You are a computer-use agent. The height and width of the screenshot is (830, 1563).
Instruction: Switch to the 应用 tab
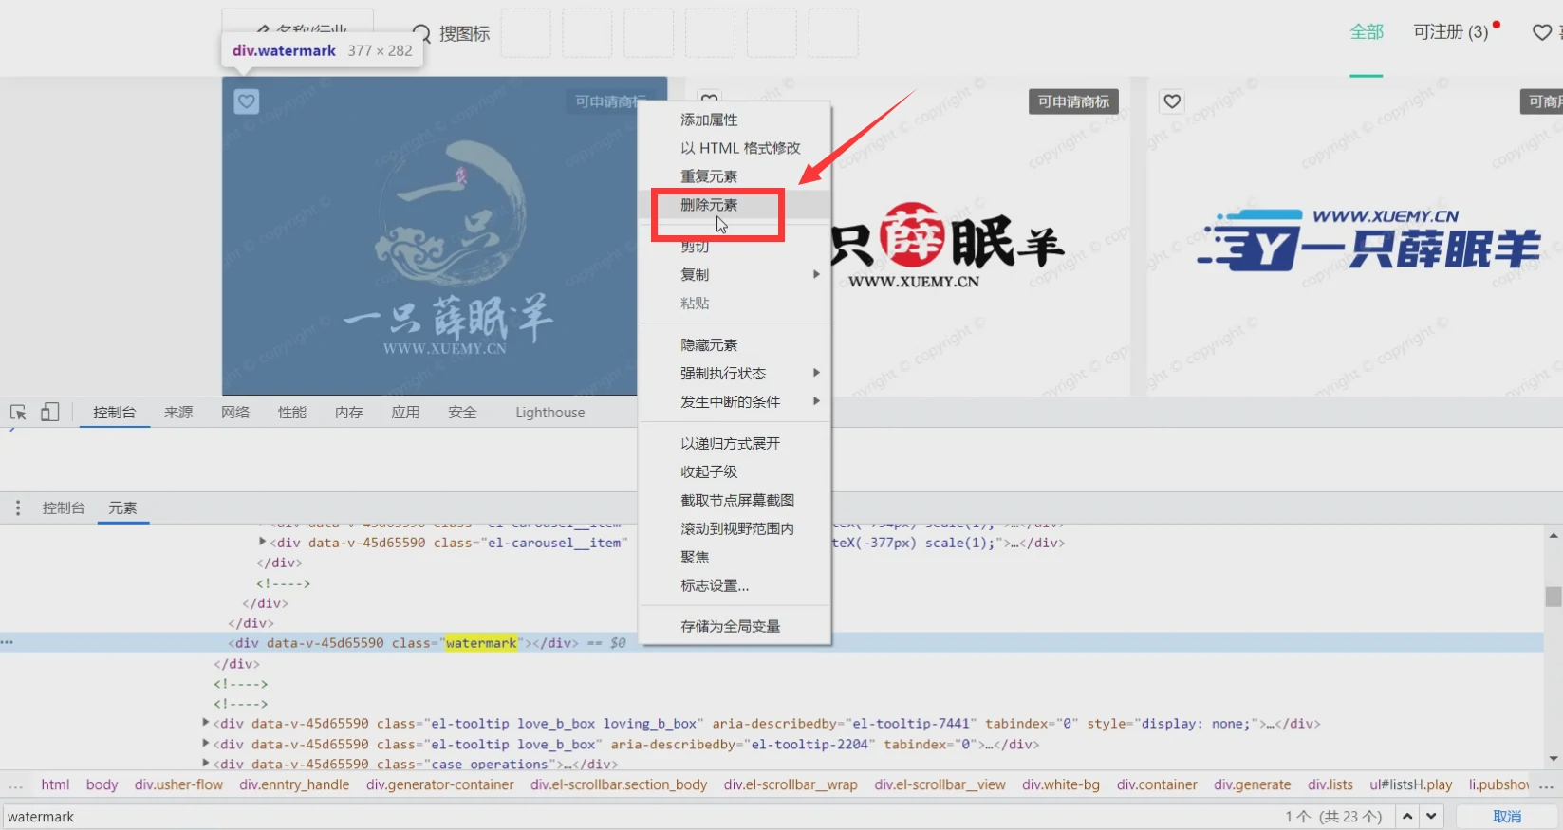click(406, 413)
